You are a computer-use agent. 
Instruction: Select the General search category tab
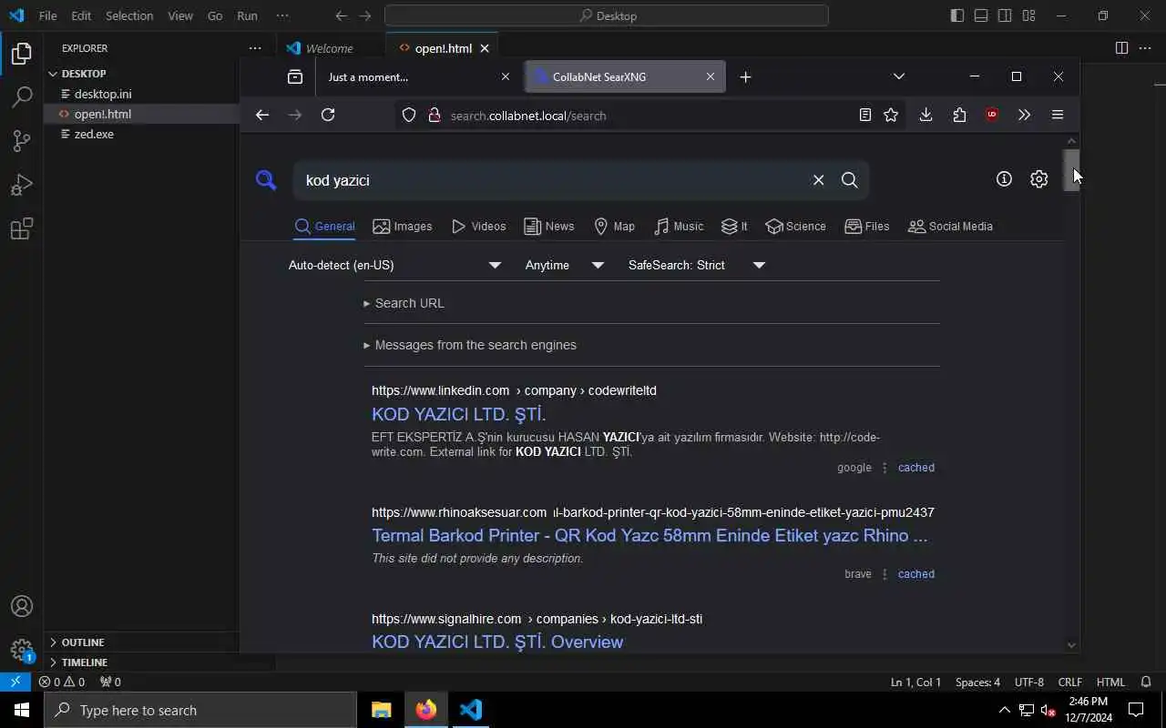pyautogui.click(x=324, y=227)
